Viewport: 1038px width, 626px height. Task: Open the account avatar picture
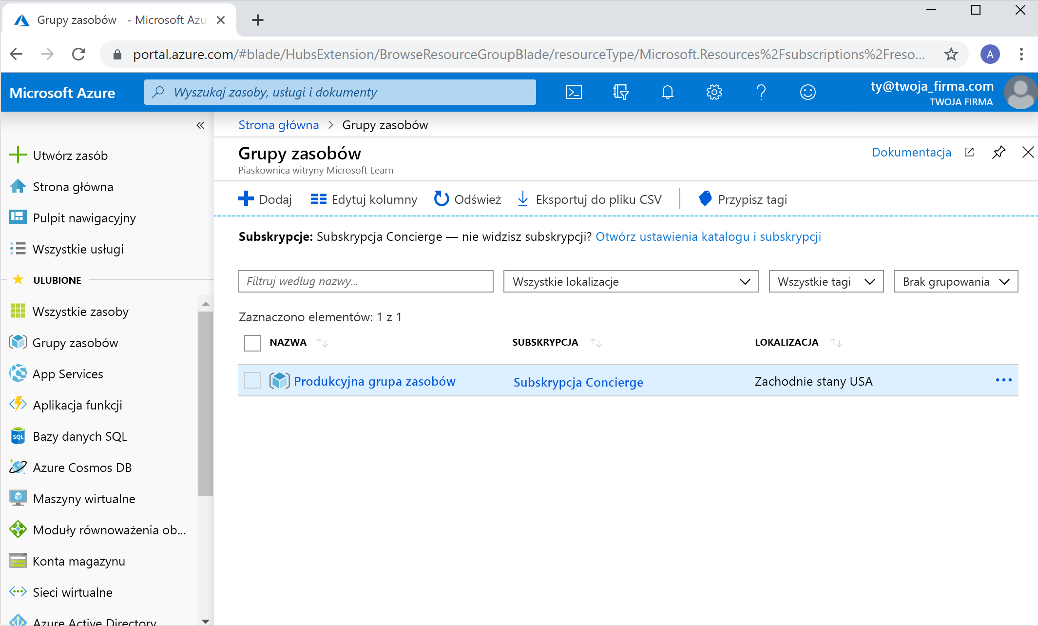point(1020,92)
